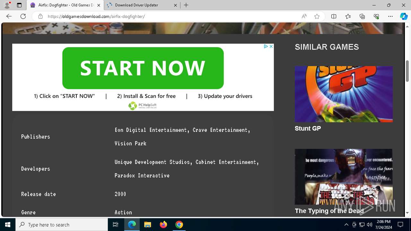411x231 pixels.
Task: Click the green START NOW ad button
Action: pos(143,68)
